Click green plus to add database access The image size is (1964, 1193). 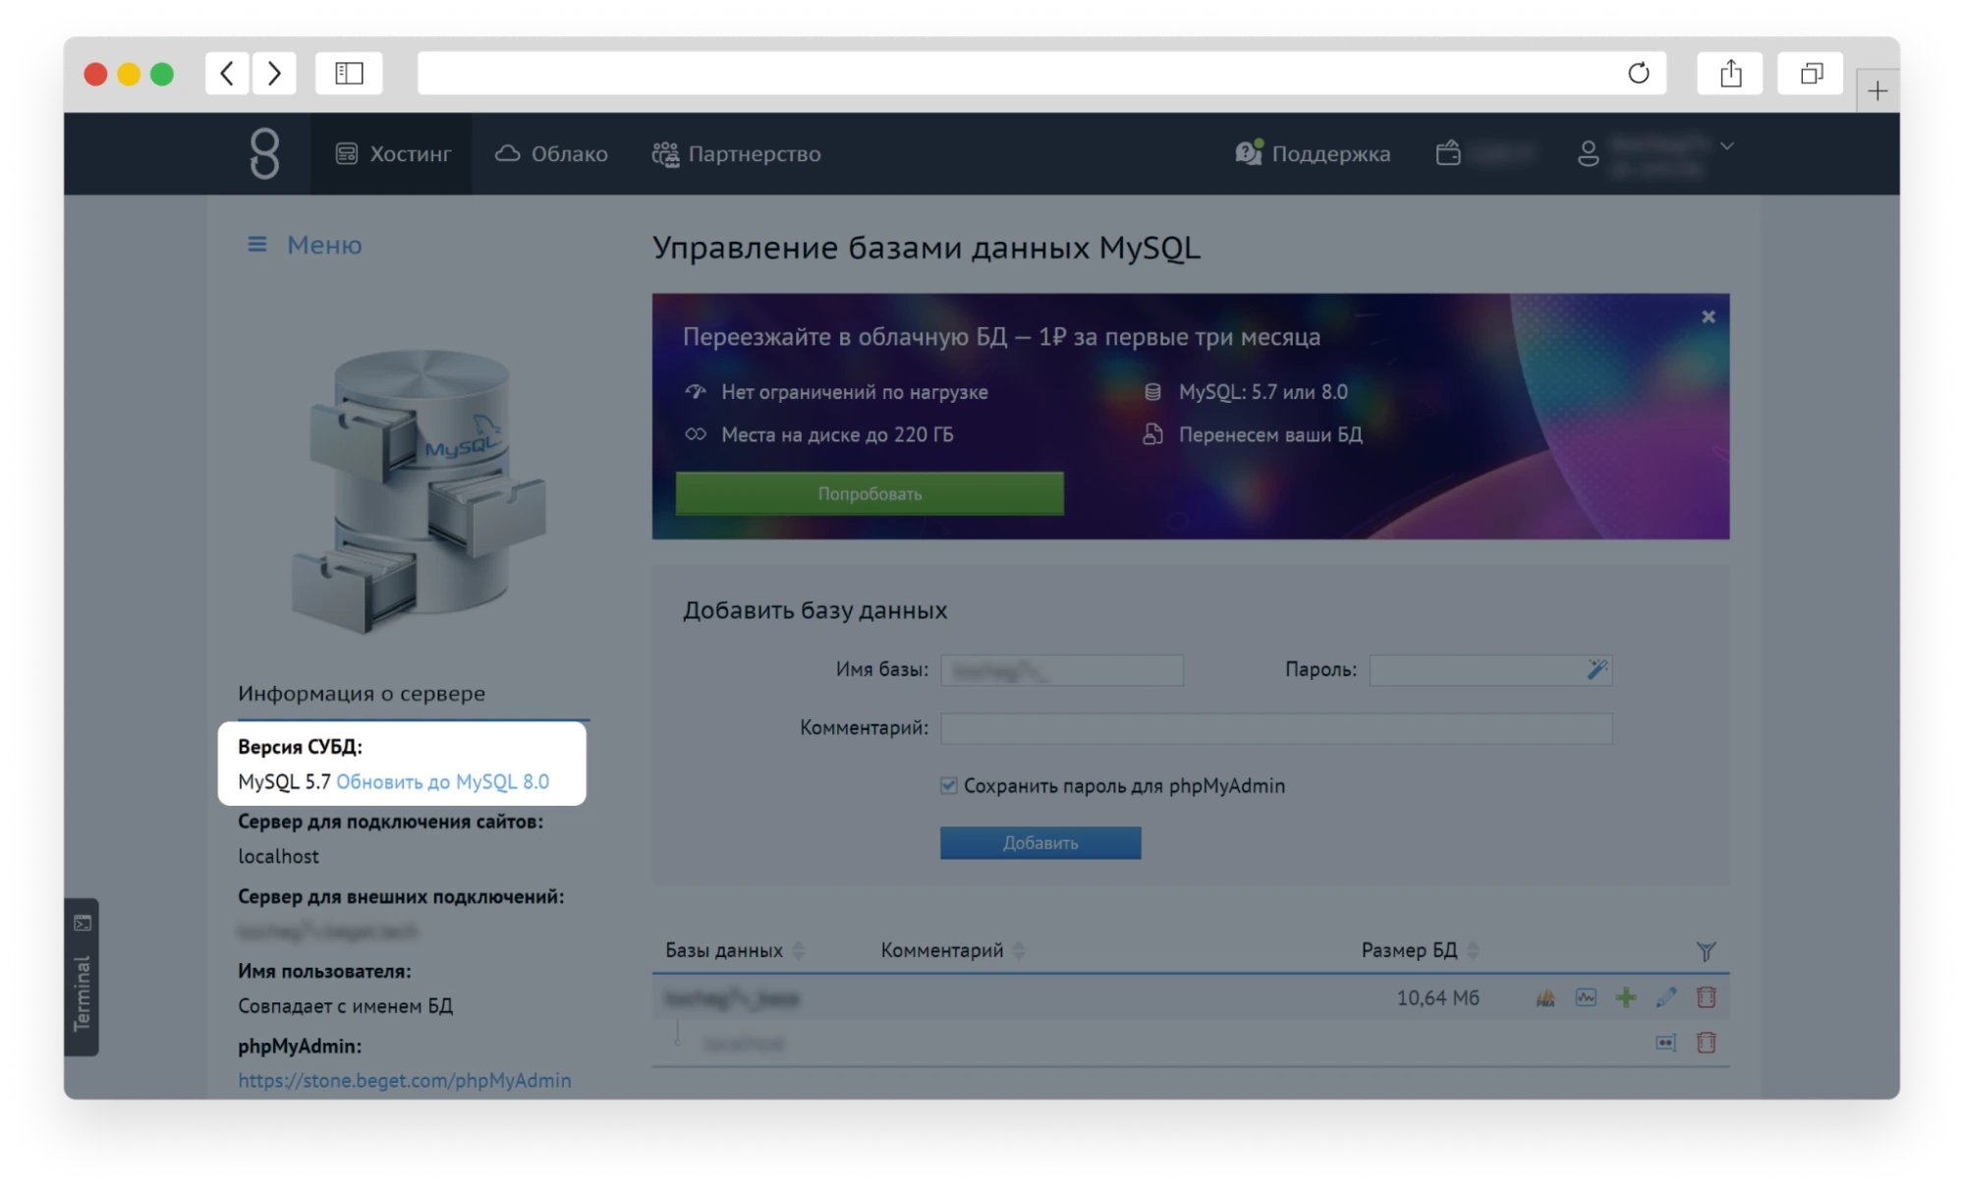pos(1626,997)
